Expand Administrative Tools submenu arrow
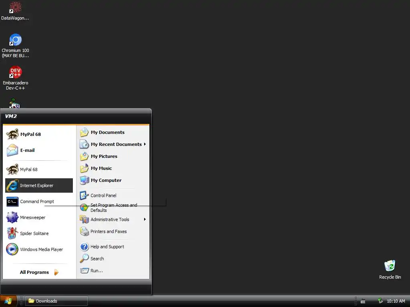 145,219
